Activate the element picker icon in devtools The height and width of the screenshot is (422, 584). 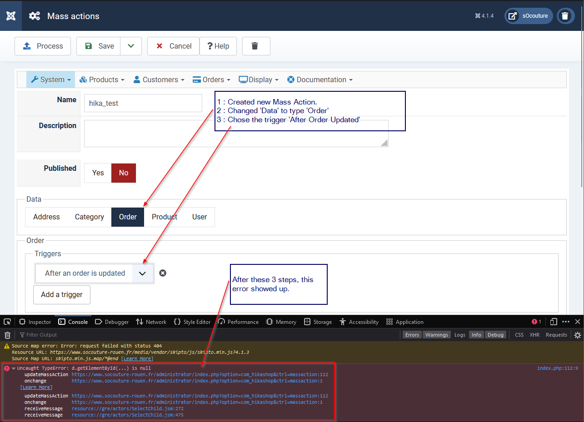tap(7, 322)
